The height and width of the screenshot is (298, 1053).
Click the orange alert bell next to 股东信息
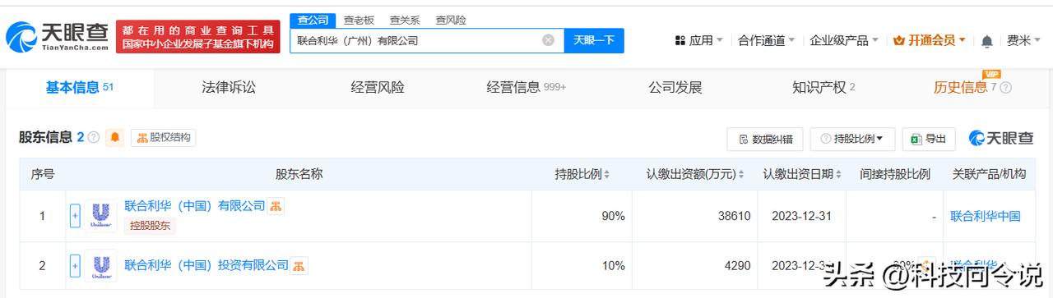115,137
